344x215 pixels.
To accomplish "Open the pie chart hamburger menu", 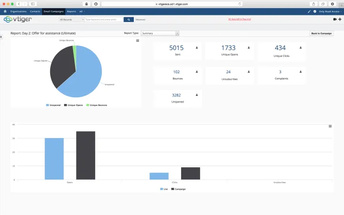I will 138,41.
